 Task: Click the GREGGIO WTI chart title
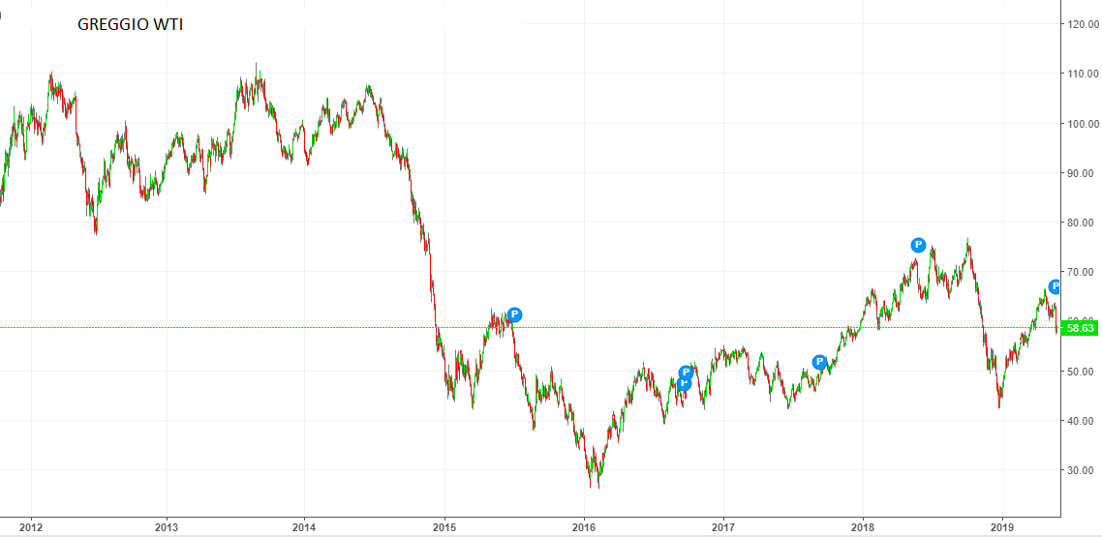click(x=131, y=25)
